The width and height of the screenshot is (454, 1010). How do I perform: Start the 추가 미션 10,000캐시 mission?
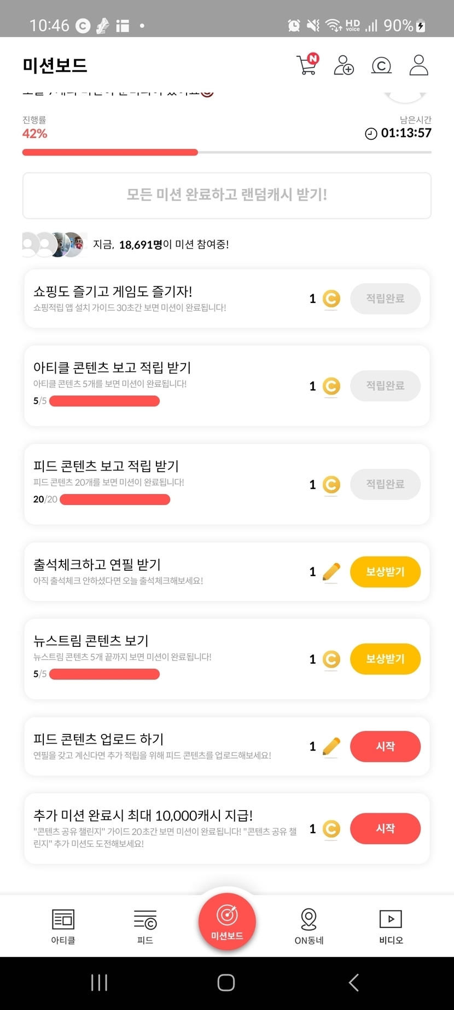[385, 829]
